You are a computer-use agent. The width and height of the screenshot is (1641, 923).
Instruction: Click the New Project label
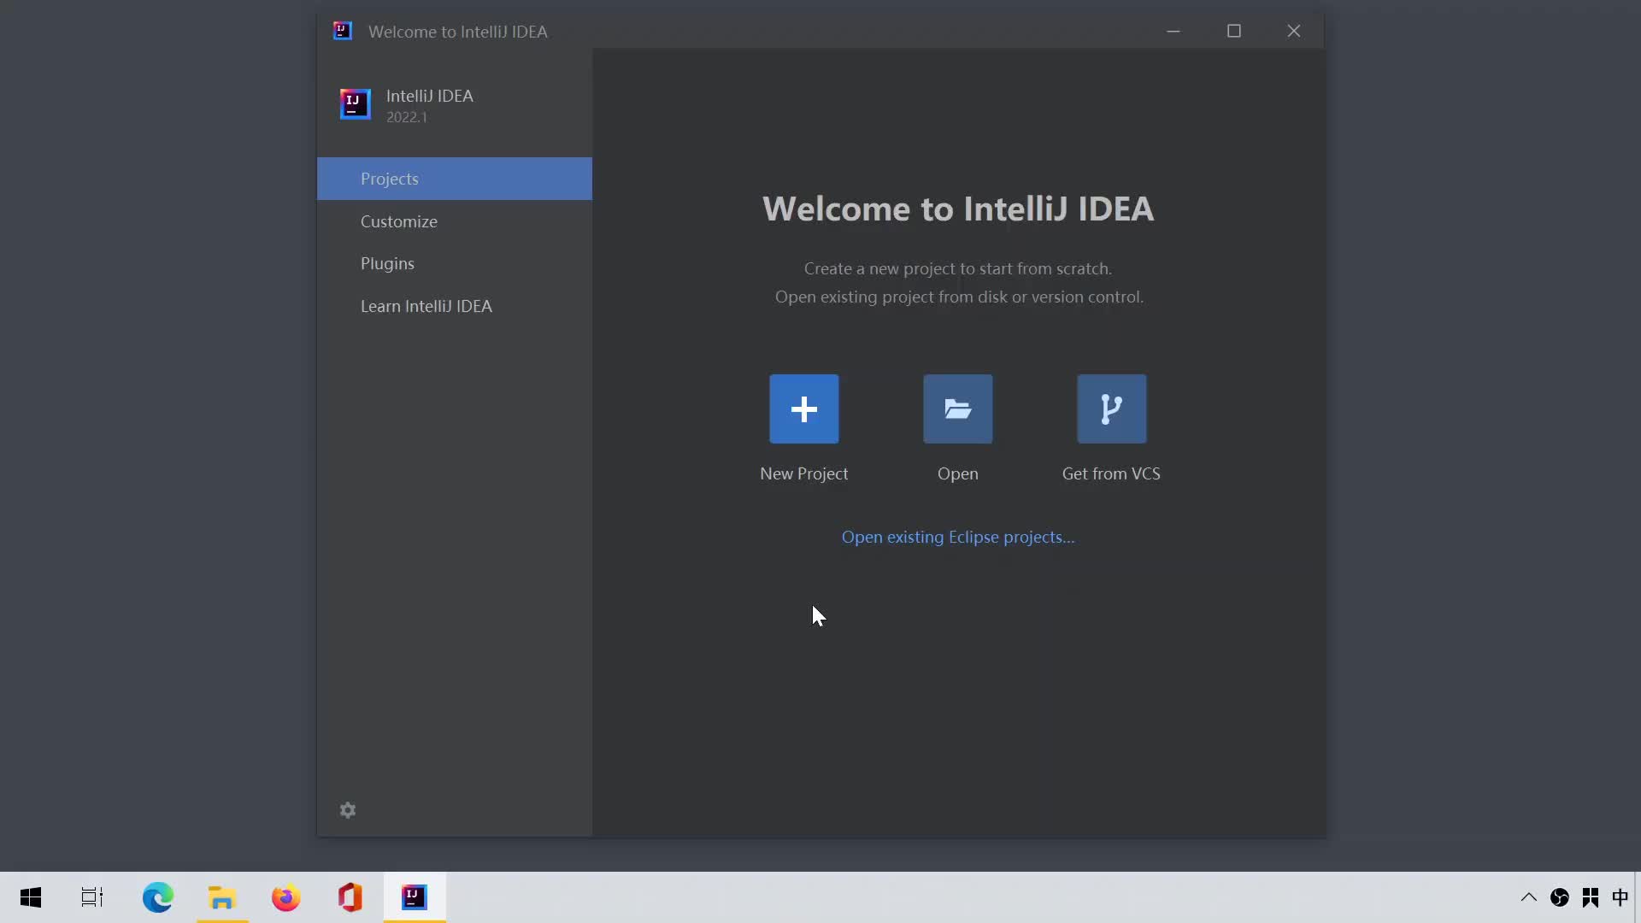click(x=803, y=473)
